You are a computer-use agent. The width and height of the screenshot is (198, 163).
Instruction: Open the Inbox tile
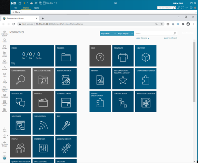coord(32,56)
